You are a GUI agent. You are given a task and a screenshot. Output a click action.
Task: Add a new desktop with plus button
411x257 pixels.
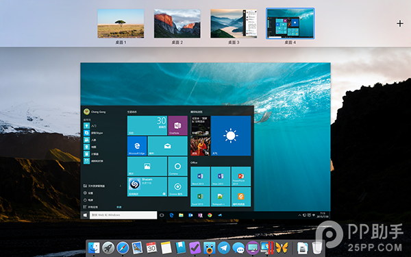pos(400,23)
